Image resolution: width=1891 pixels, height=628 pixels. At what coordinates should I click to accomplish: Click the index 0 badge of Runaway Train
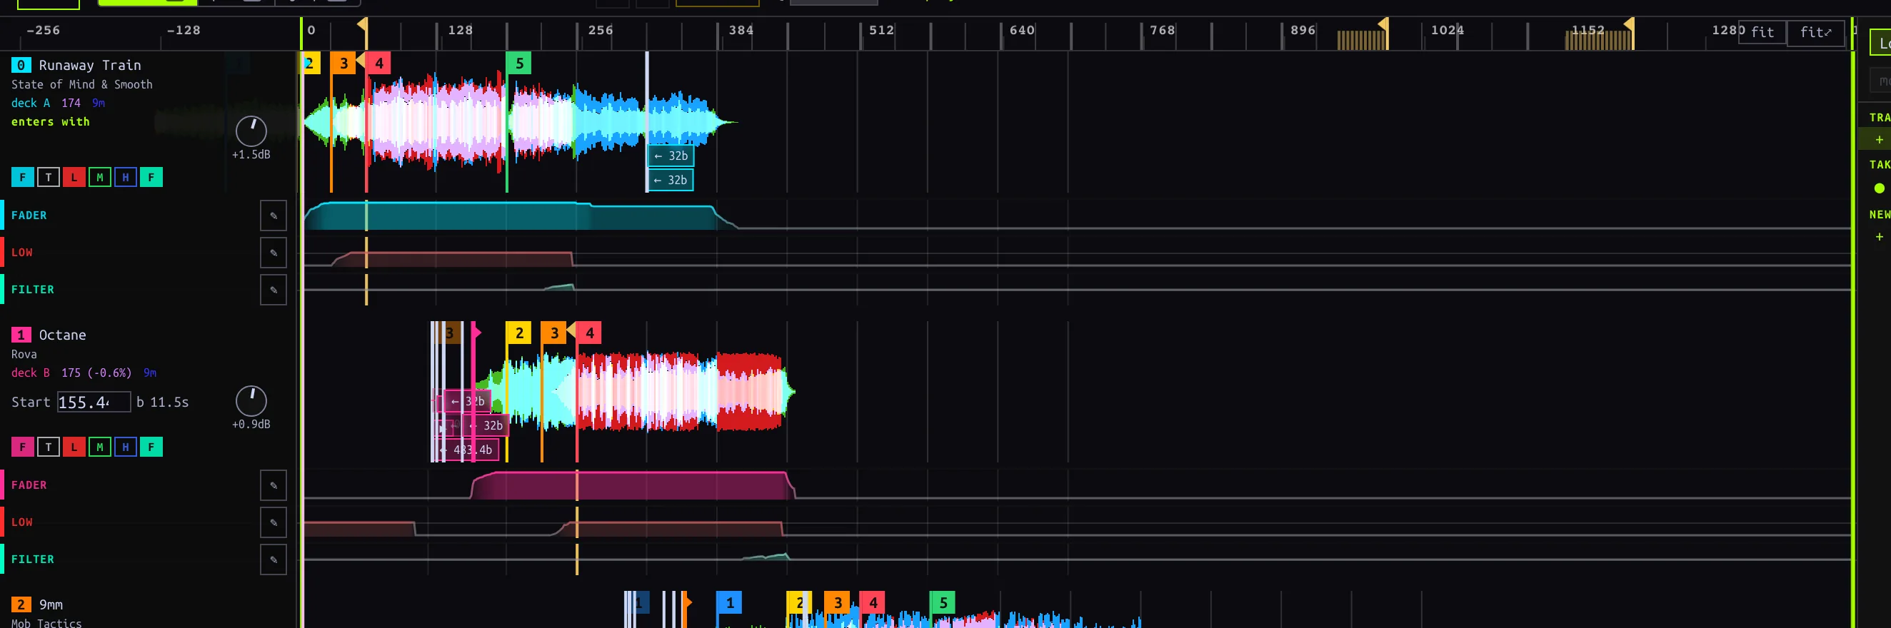pos(21,65)
